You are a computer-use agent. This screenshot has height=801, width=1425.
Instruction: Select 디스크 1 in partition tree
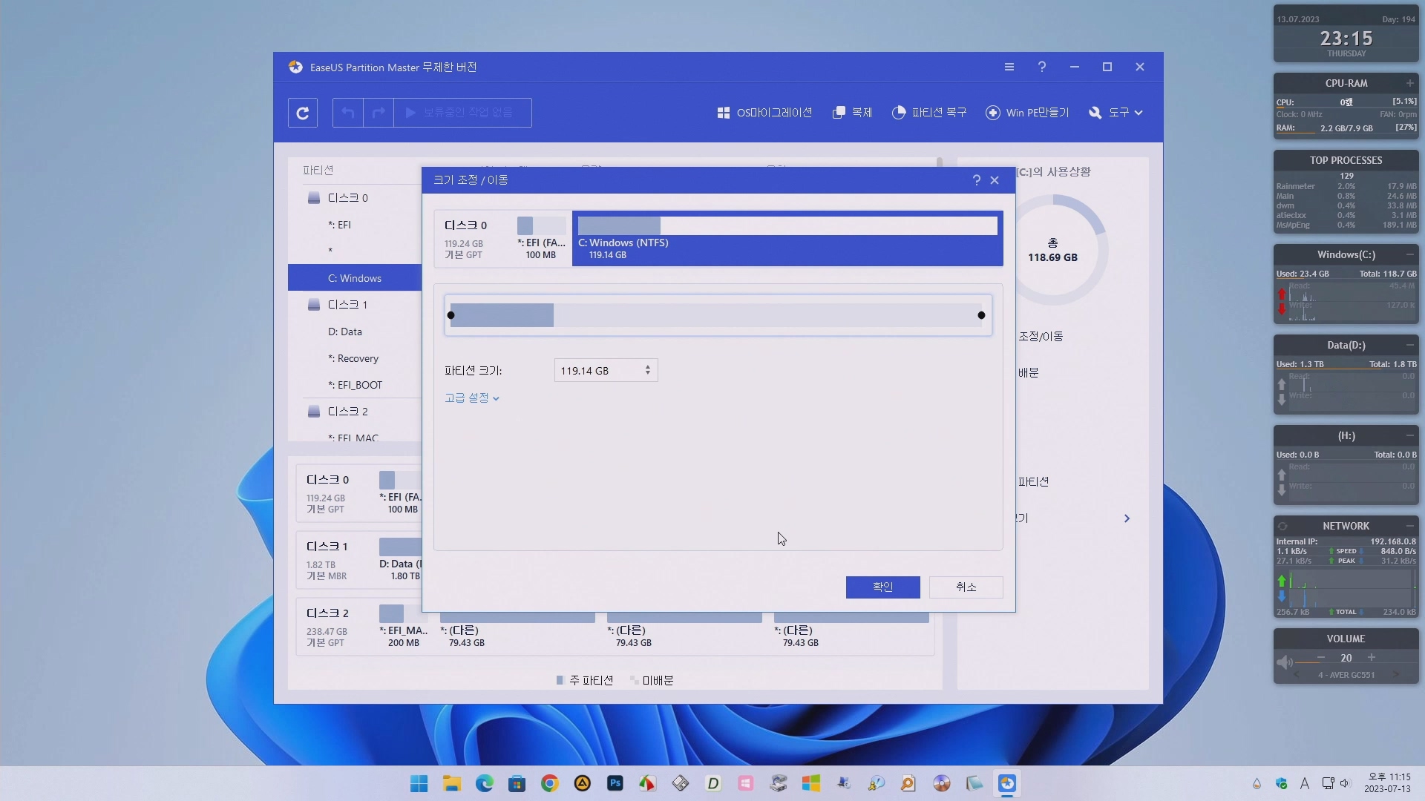(x=347, y=305)
